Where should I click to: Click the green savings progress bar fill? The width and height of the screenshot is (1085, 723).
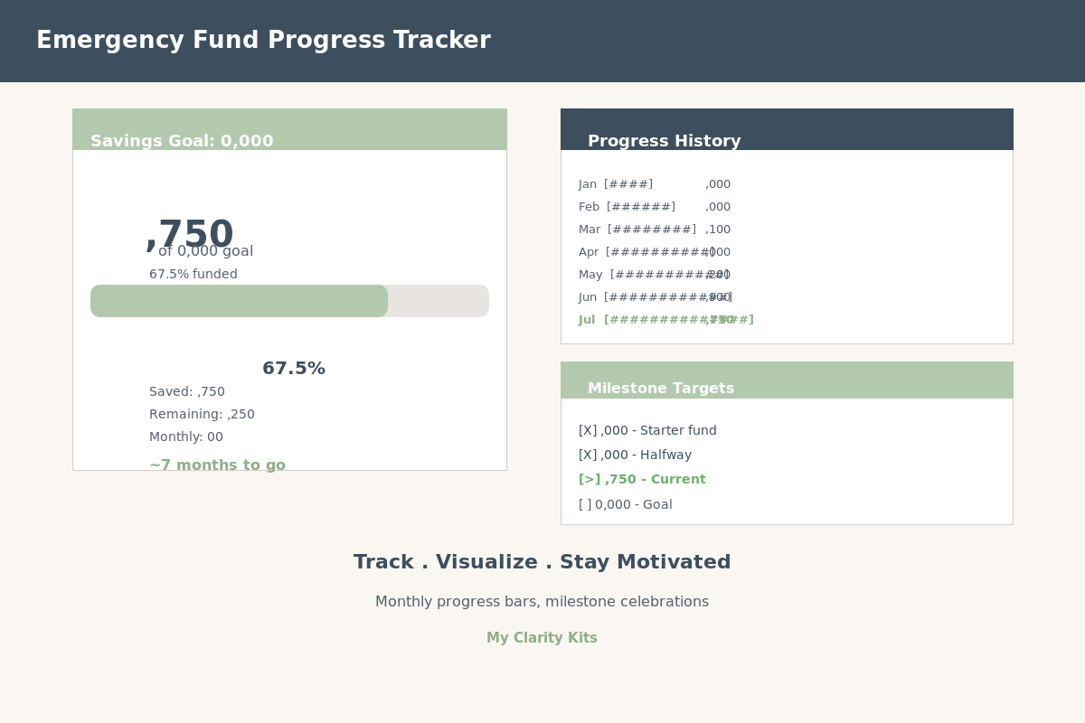[x=239, y=301]
